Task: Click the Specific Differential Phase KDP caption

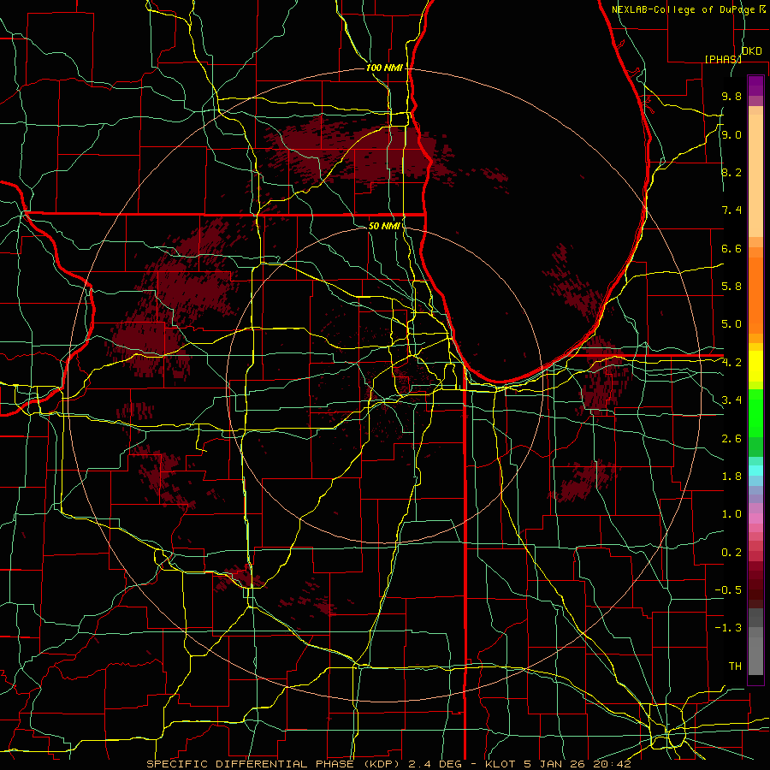Action: tap(388, 764)
